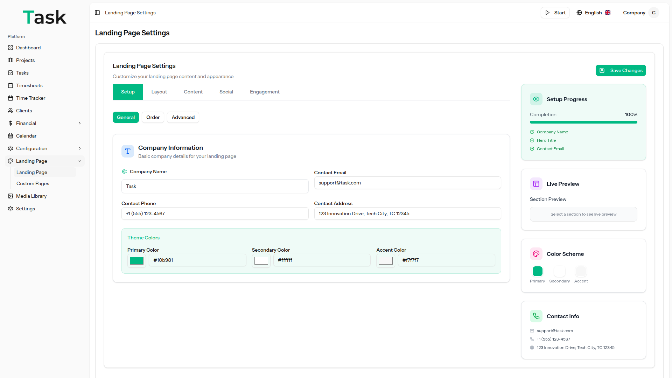The height and width of the screenshot is (378, 672).
Task: Switch to the Advanced sub-section
Action: (183, 117)
